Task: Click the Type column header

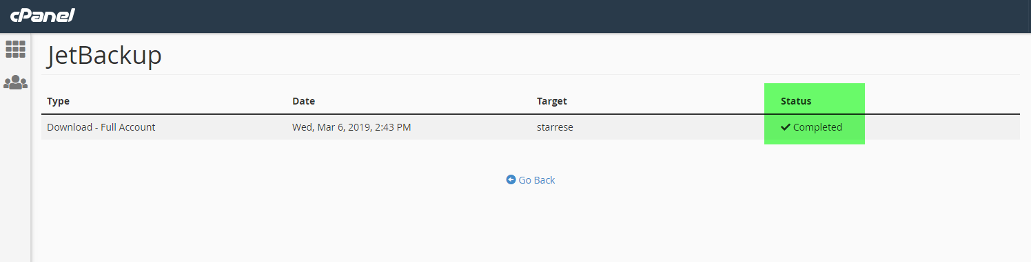Action: pos(59,101)
